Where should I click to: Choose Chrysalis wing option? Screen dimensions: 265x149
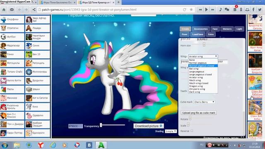(203, 89)
